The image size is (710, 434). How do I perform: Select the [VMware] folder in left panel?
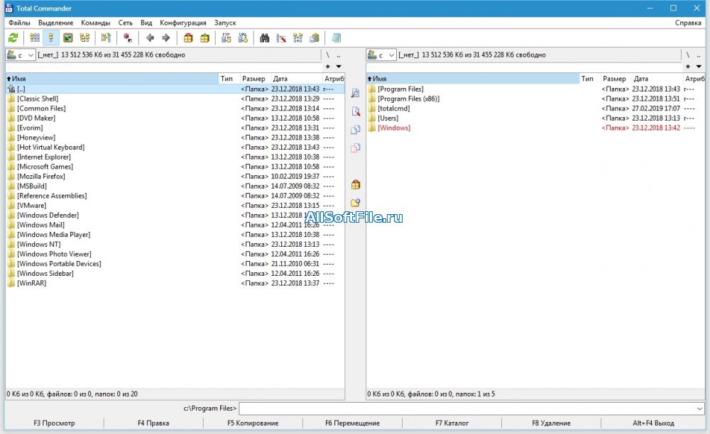[175, 205]
